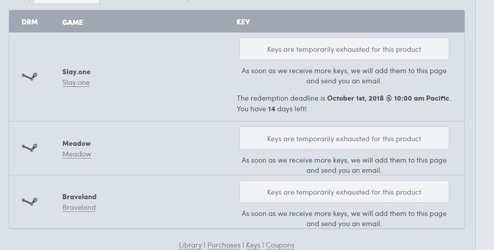Navigate to the Keys footer link

(253, 245)
